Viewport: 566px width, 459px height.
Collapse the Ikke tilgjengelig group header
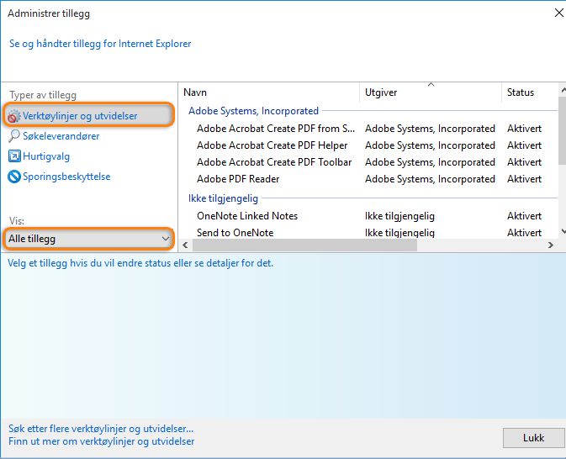coord(223,198)
